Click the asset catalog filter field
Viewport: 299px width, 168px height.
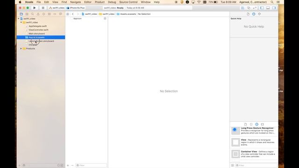coord(91,165)
